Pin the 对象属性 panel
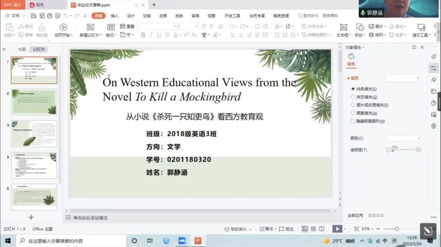Image resolution: width=441 pixels, height=247 pixels. tap(414, 47)
